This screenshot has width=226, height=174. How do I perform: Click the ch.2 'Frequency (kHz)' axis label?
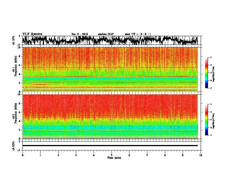pyautogui.click(x=16, y=113)
